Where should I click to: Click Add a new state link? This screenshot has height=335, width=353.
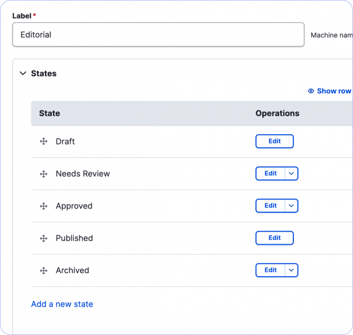62,304
